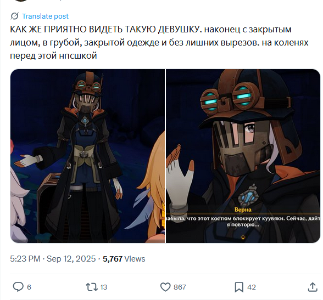
Task: Click the crossed-circle translate icon
Action: coord(15,16)
